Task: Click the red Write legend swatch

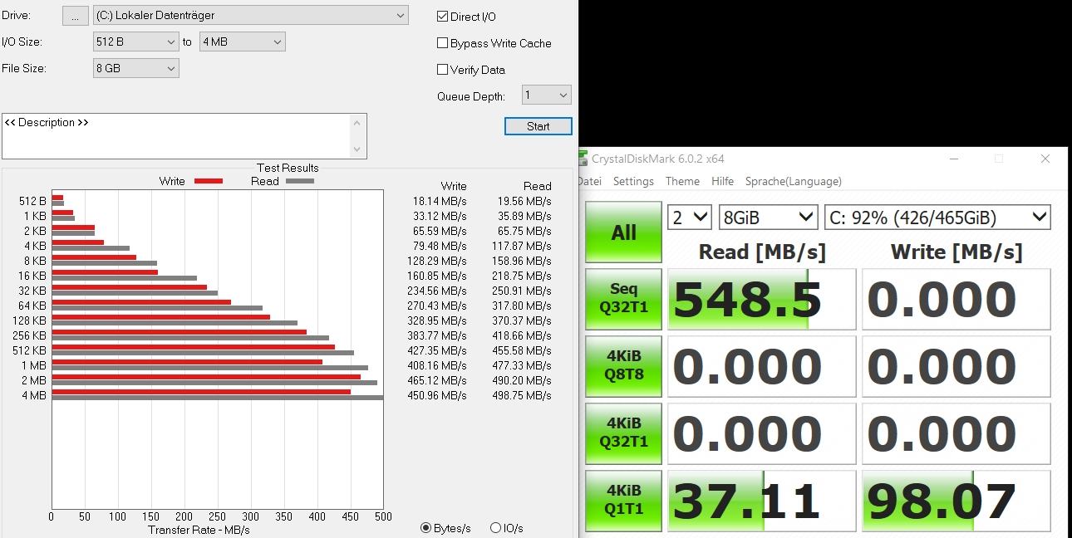Action: [x=209, y=181]
